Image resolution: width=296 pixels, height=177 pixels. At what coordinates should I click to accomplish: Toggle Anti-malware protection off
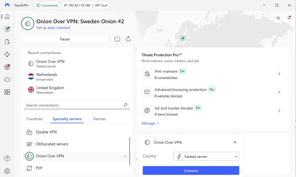[x=182, y=71]
